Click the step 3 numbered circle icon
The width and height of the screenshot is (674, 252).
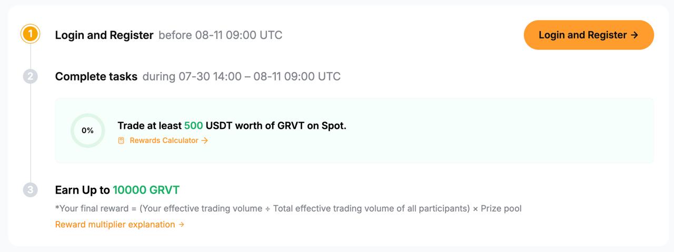point(31,190)
